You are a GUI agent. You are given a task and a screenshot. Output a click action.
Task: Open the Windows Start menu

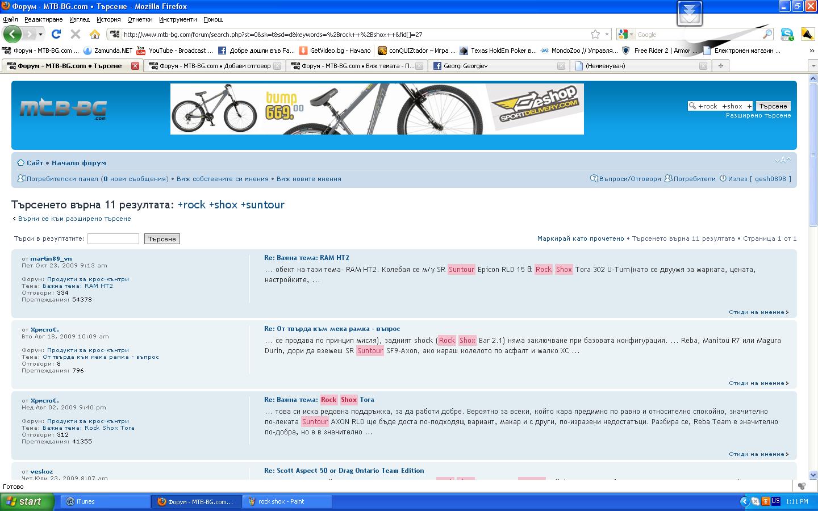[x=27, y=501]
